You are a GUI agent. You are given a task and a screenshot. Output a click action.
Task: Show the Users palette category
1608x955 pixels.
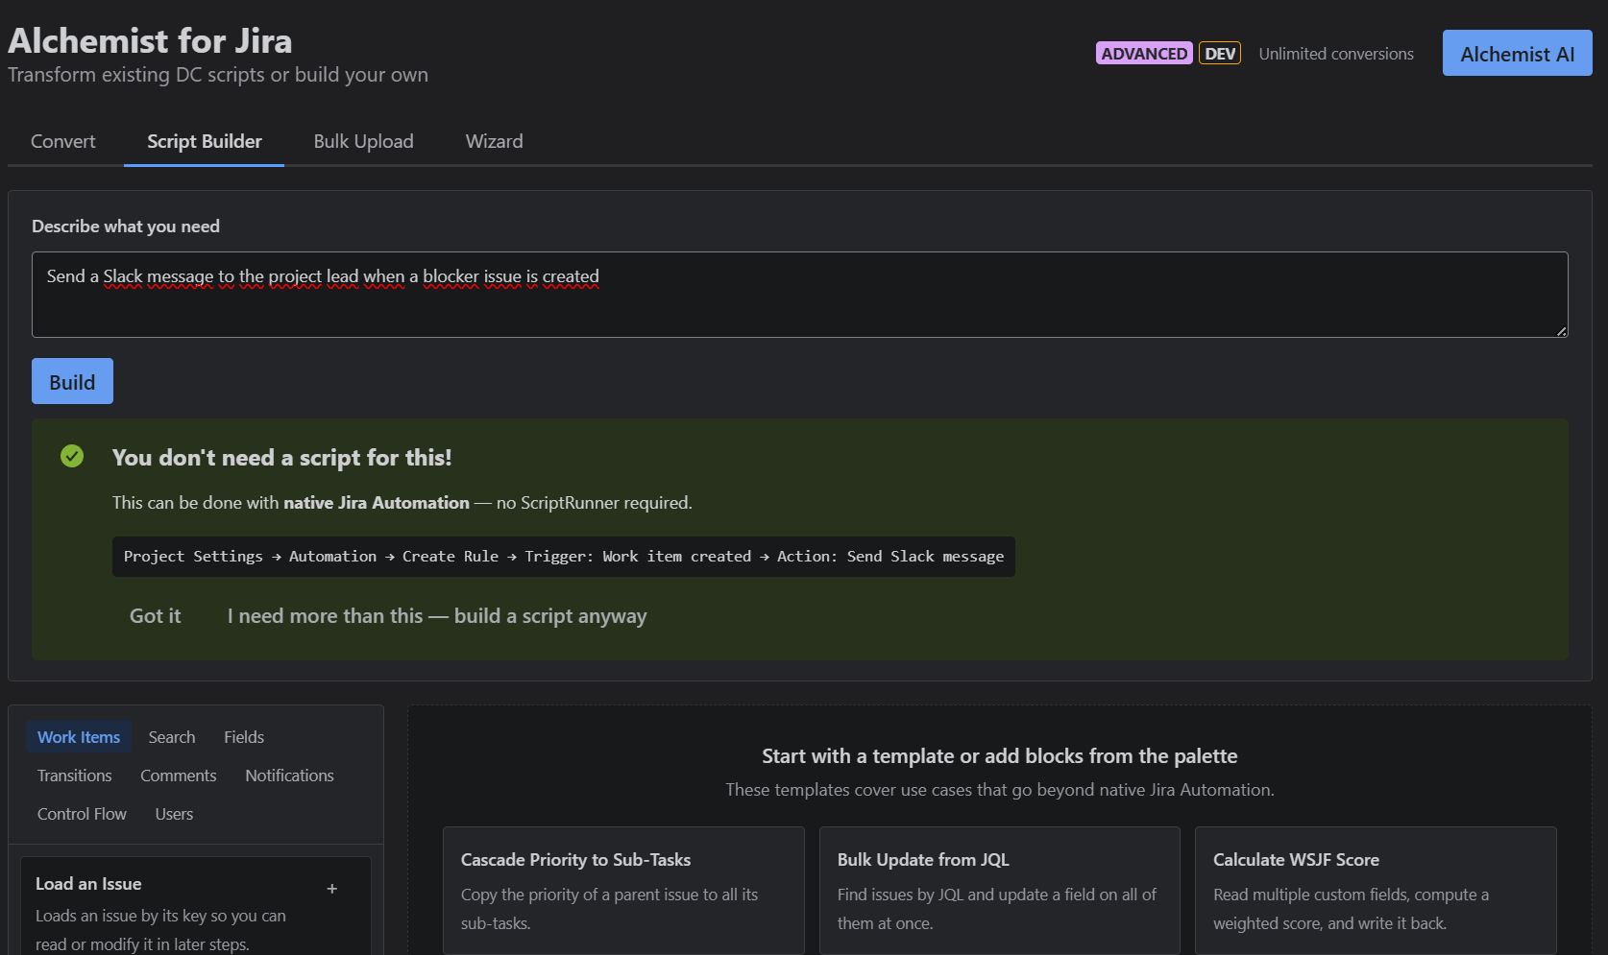(x=174, y=814)
